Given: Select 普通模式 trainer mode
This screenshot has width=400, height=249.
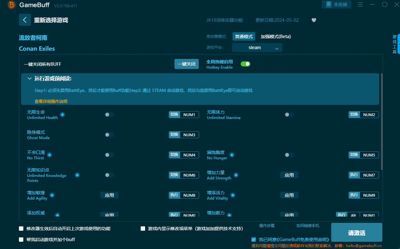Looking at the screenshot, I should click(x=244, y=37).
